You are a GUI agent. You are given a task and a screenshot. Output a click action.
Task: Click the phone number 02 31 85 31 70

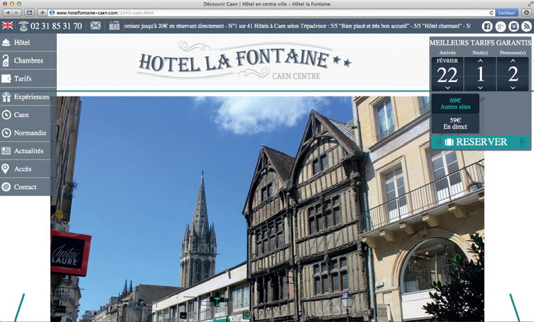pyautogui.click(x=56, y=26)
